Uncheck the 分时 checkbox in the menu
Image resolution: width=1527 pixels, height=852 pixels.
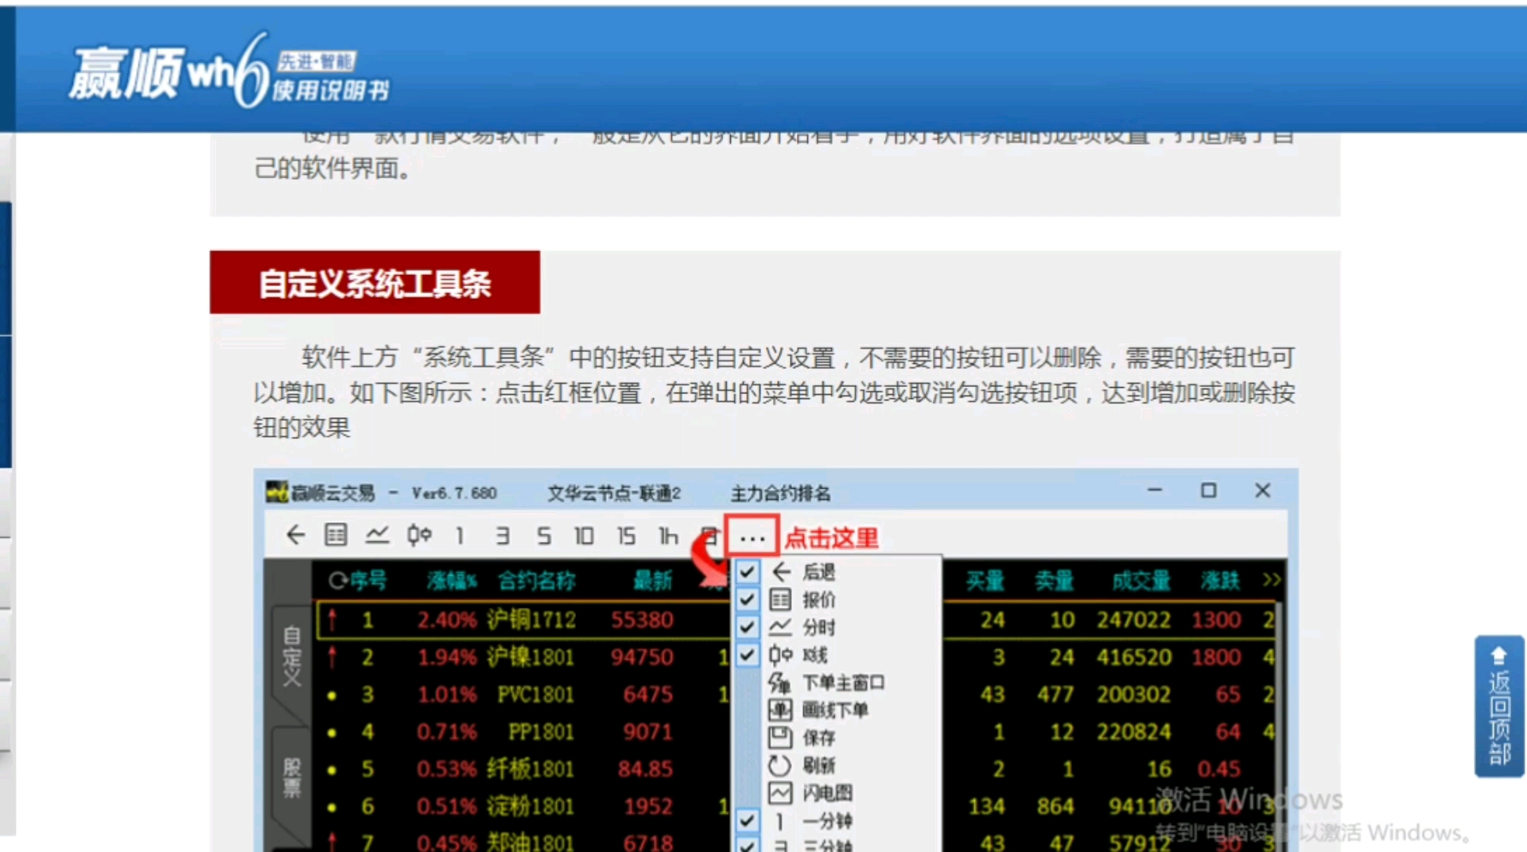pos(747,627)
